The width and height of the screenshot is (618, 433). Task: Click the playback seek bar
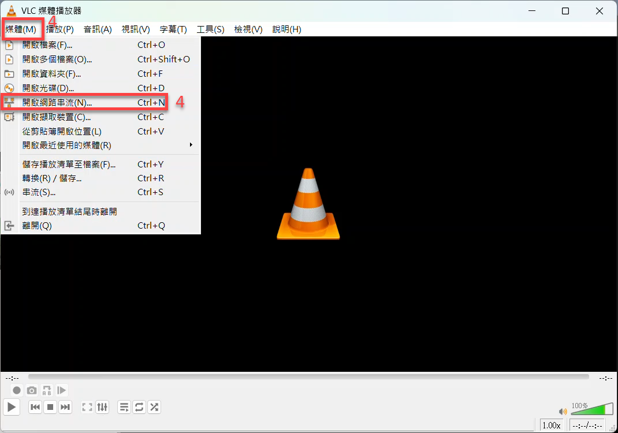click(x=308, y=377)
